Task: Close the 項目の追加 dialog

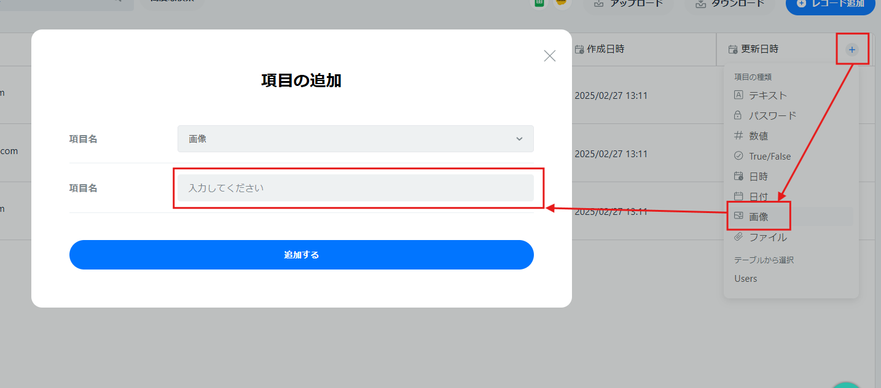Action: pyautogui.click(x=550, y=56)
